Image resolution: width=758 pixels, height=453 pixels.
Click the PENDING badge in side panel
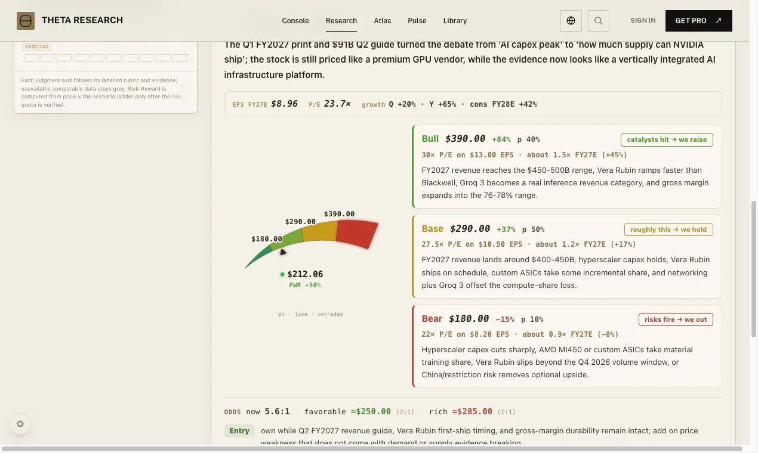[x=37, y=46]
